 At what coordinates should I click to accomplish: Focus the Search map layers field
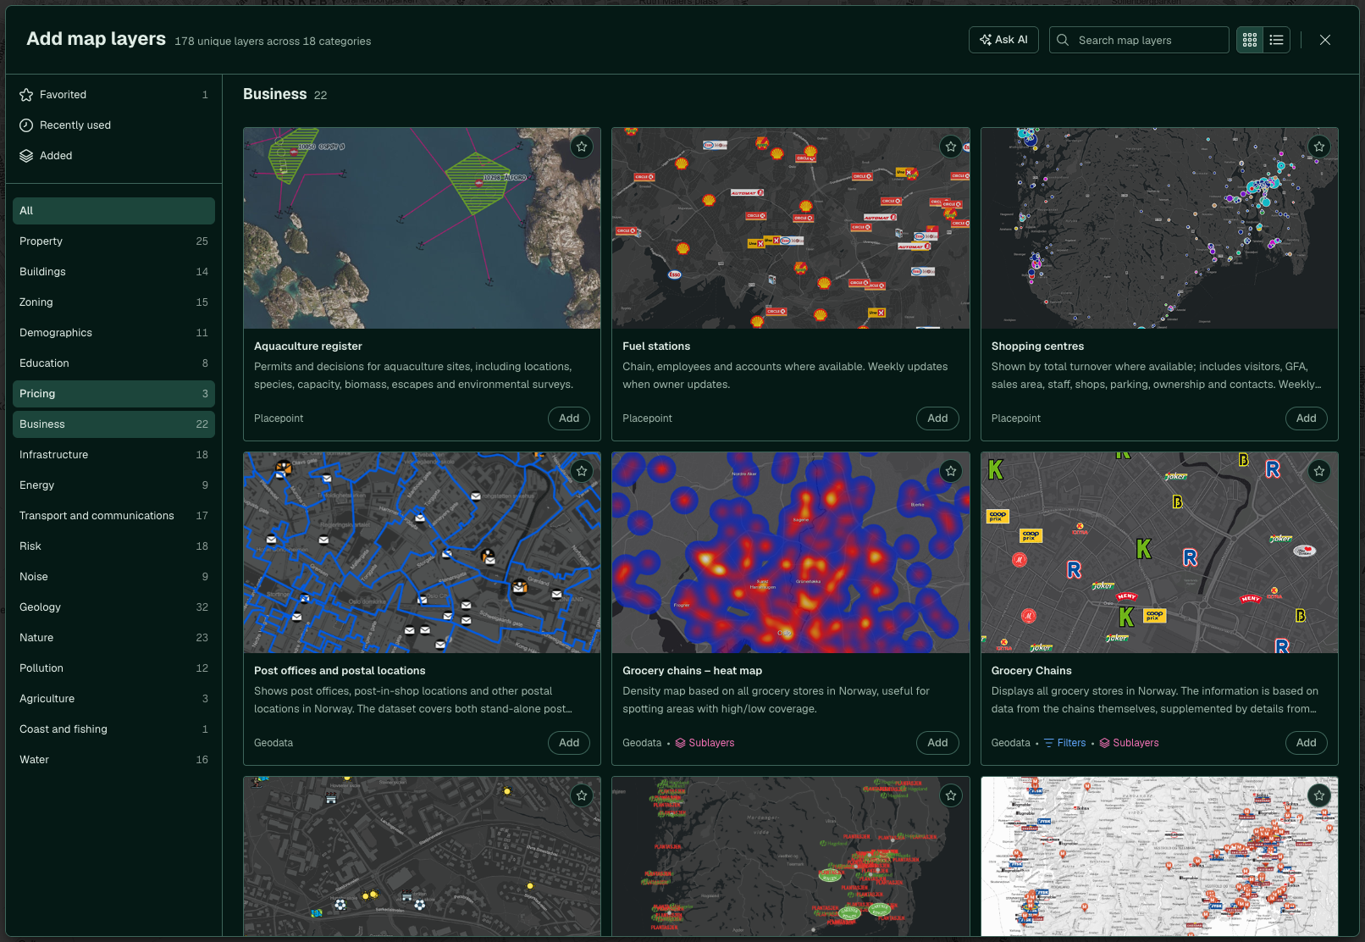point(1139,40)
